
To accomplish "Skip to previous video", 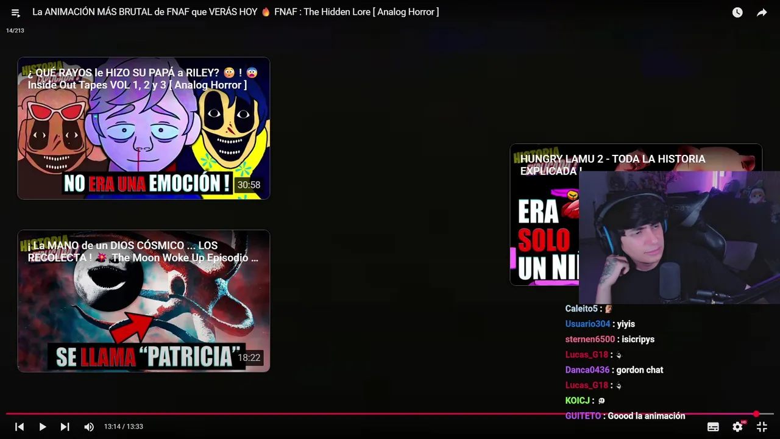I will click(x=19, y=427).
